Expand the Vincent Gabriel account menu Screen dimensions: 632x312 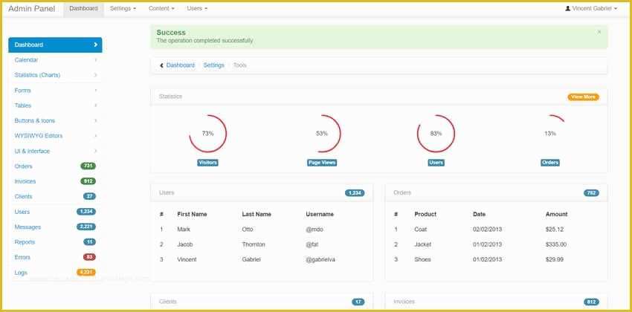click(591, 8)
